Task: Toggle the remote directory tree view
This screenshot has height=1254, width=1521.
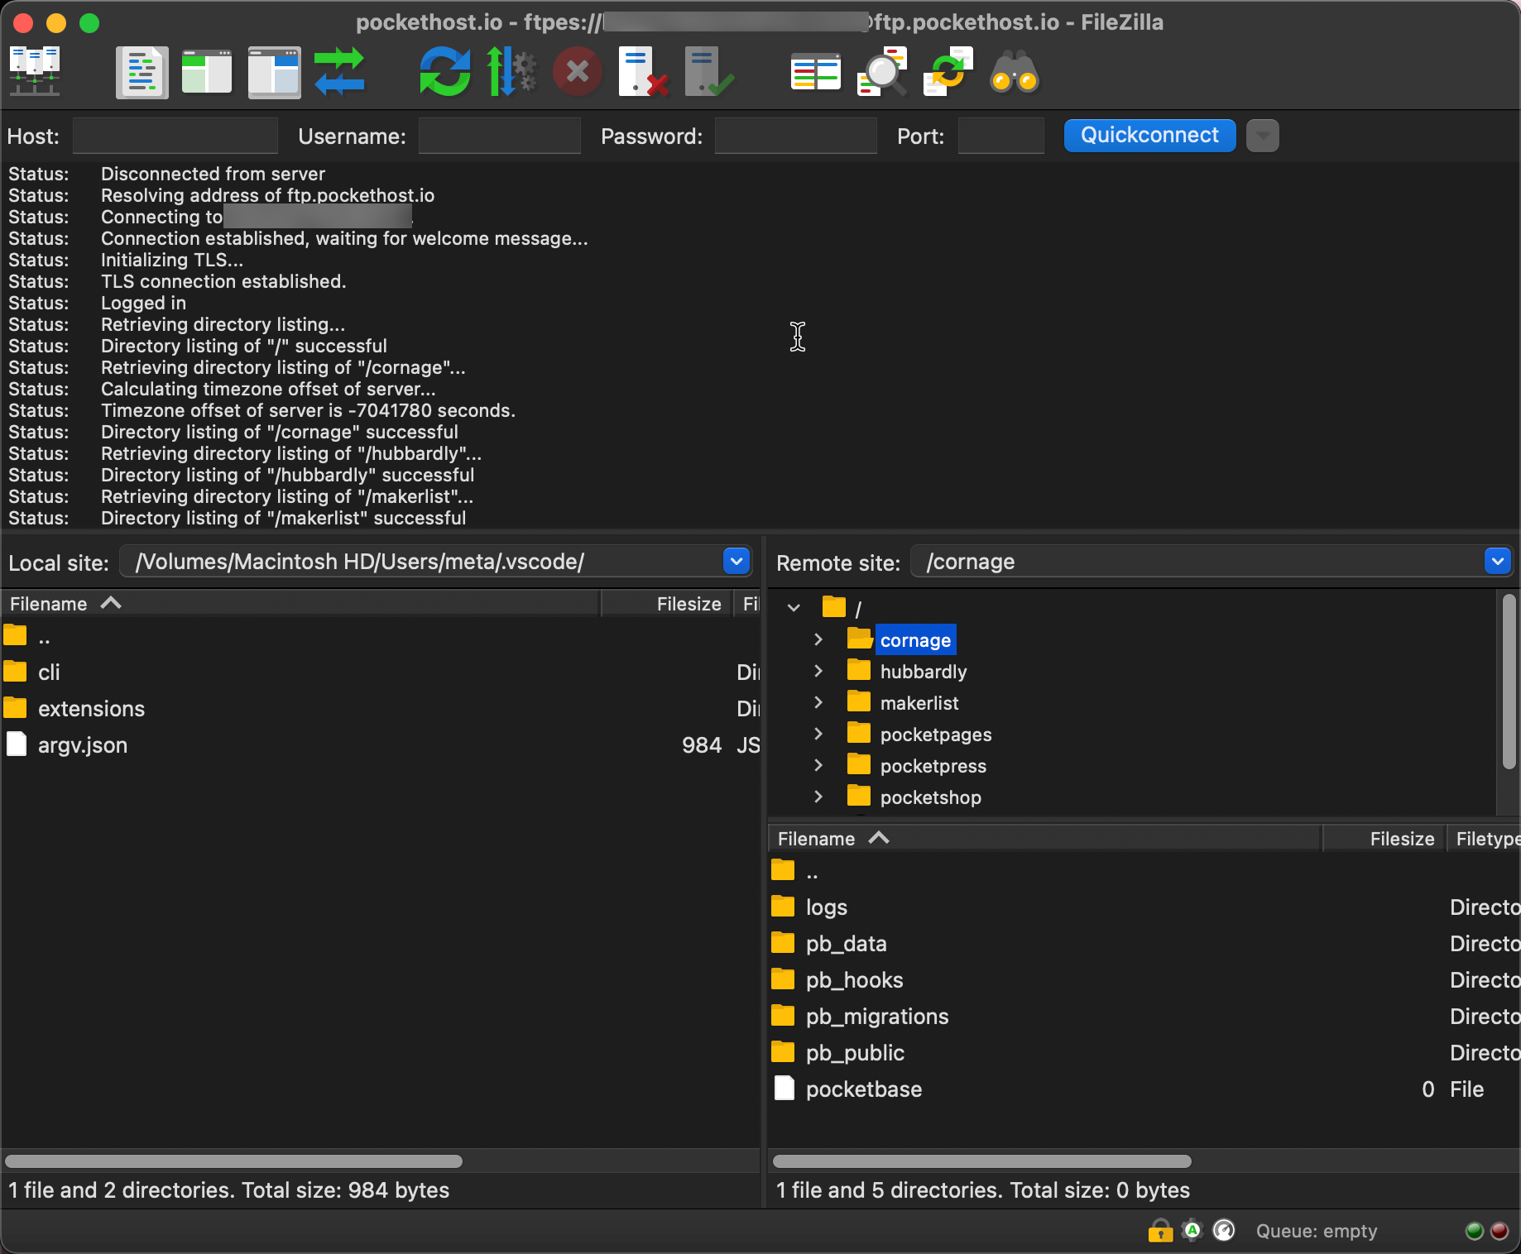Action: click(x=274, y=72)
